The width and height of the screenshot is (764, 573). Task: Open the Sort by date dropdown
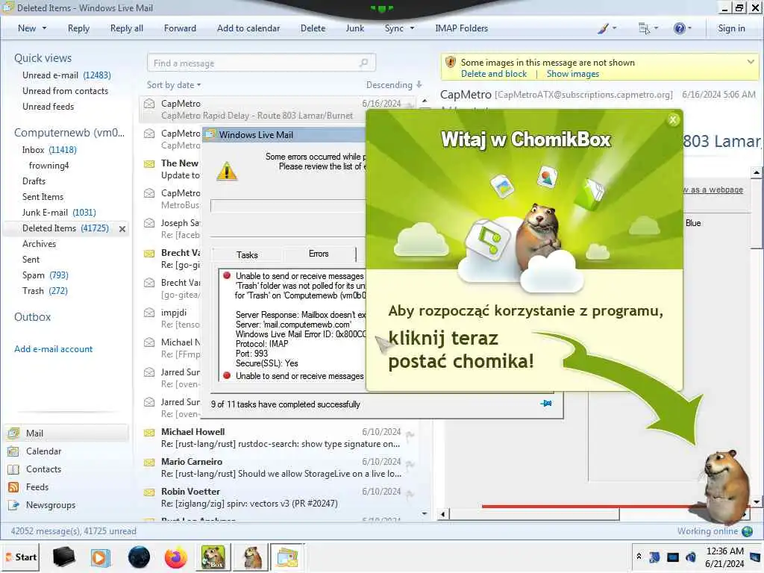(x=173, y=85)
